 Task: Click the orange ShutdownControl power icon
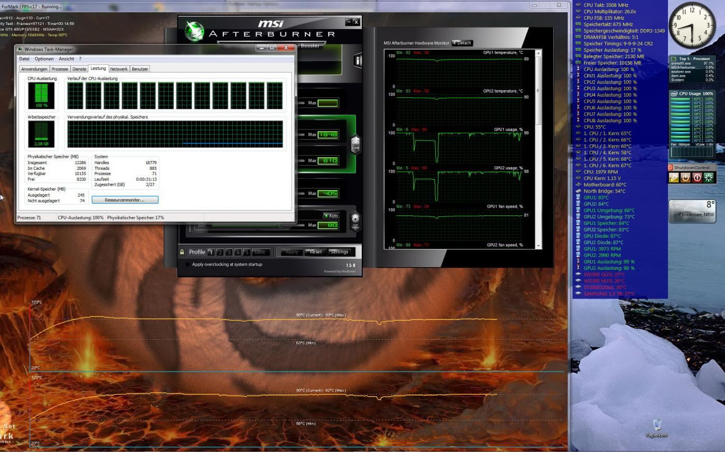(686, 178)
